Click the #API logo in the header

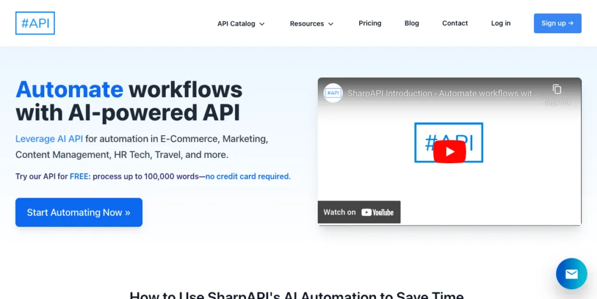point(35,23)
